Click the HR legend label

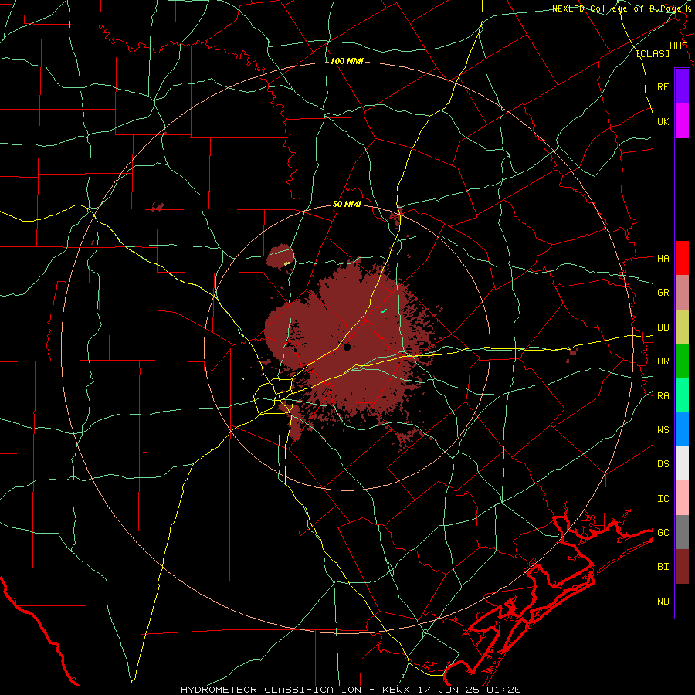[663, 361]
